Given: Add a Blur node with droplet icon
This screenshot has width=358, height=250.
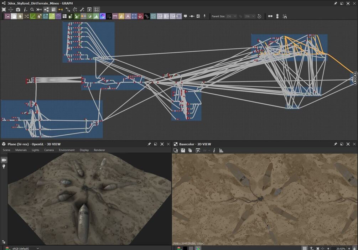Looking at the screenshot, I should (x=20, y=16).
